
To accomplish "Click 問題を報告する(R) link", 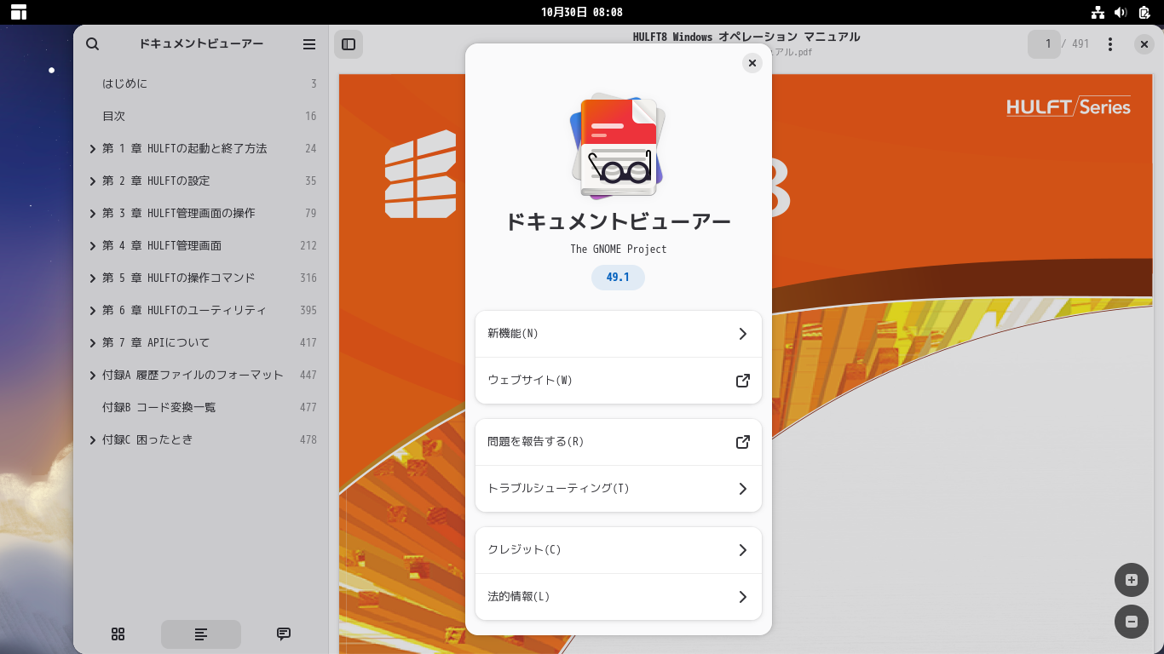I will (619, 442).
